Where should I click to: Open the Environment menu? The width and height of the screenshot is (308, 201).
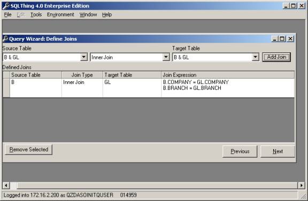point(60,14)
